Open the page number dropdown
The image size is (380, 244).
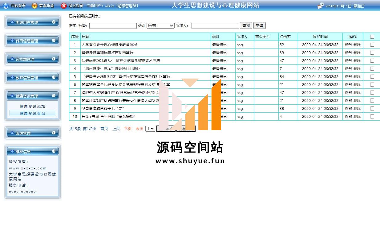(150, 129)
